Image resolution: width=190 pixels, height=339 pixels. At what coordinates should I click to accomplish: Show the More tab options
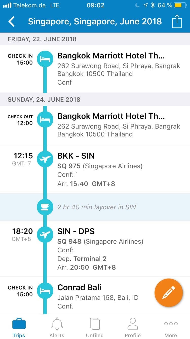pos(171,327)
